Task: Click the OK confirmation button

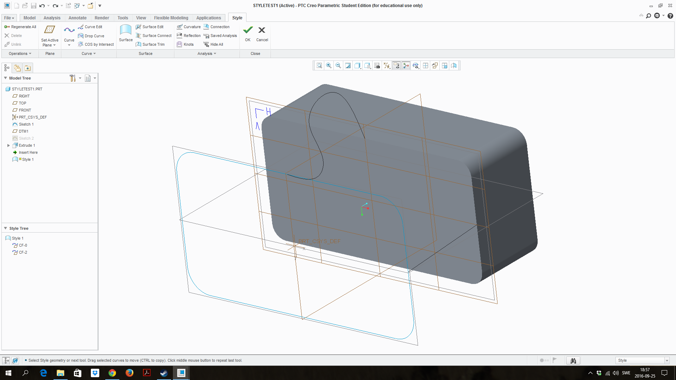Action: coord(248,32)
